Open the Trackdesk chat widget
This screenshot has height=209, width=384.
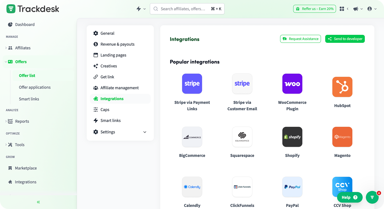click(372, 197)
